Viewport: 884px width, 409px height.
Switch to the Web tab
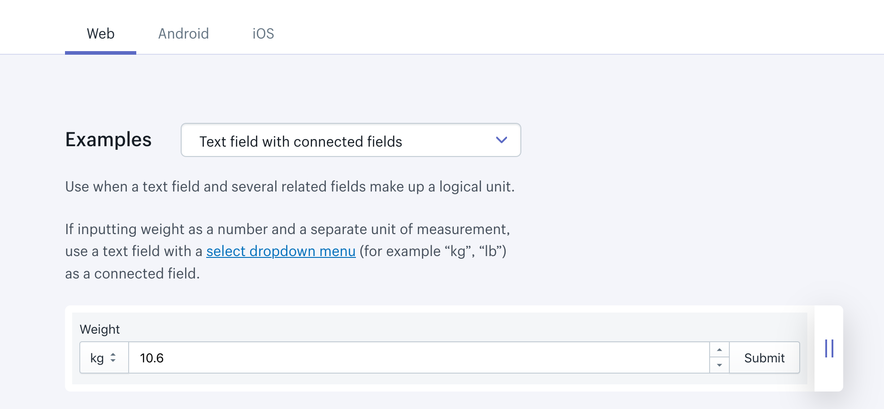click(x=100, y=34)
